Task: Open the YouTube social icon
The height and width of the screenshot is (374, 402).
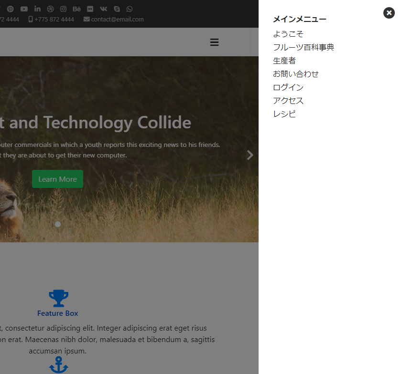Action: pyautogui.click(x=24, y=9)
